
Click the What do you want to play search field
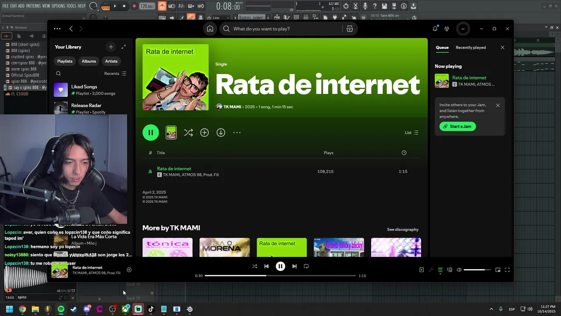tap(280, 29)
